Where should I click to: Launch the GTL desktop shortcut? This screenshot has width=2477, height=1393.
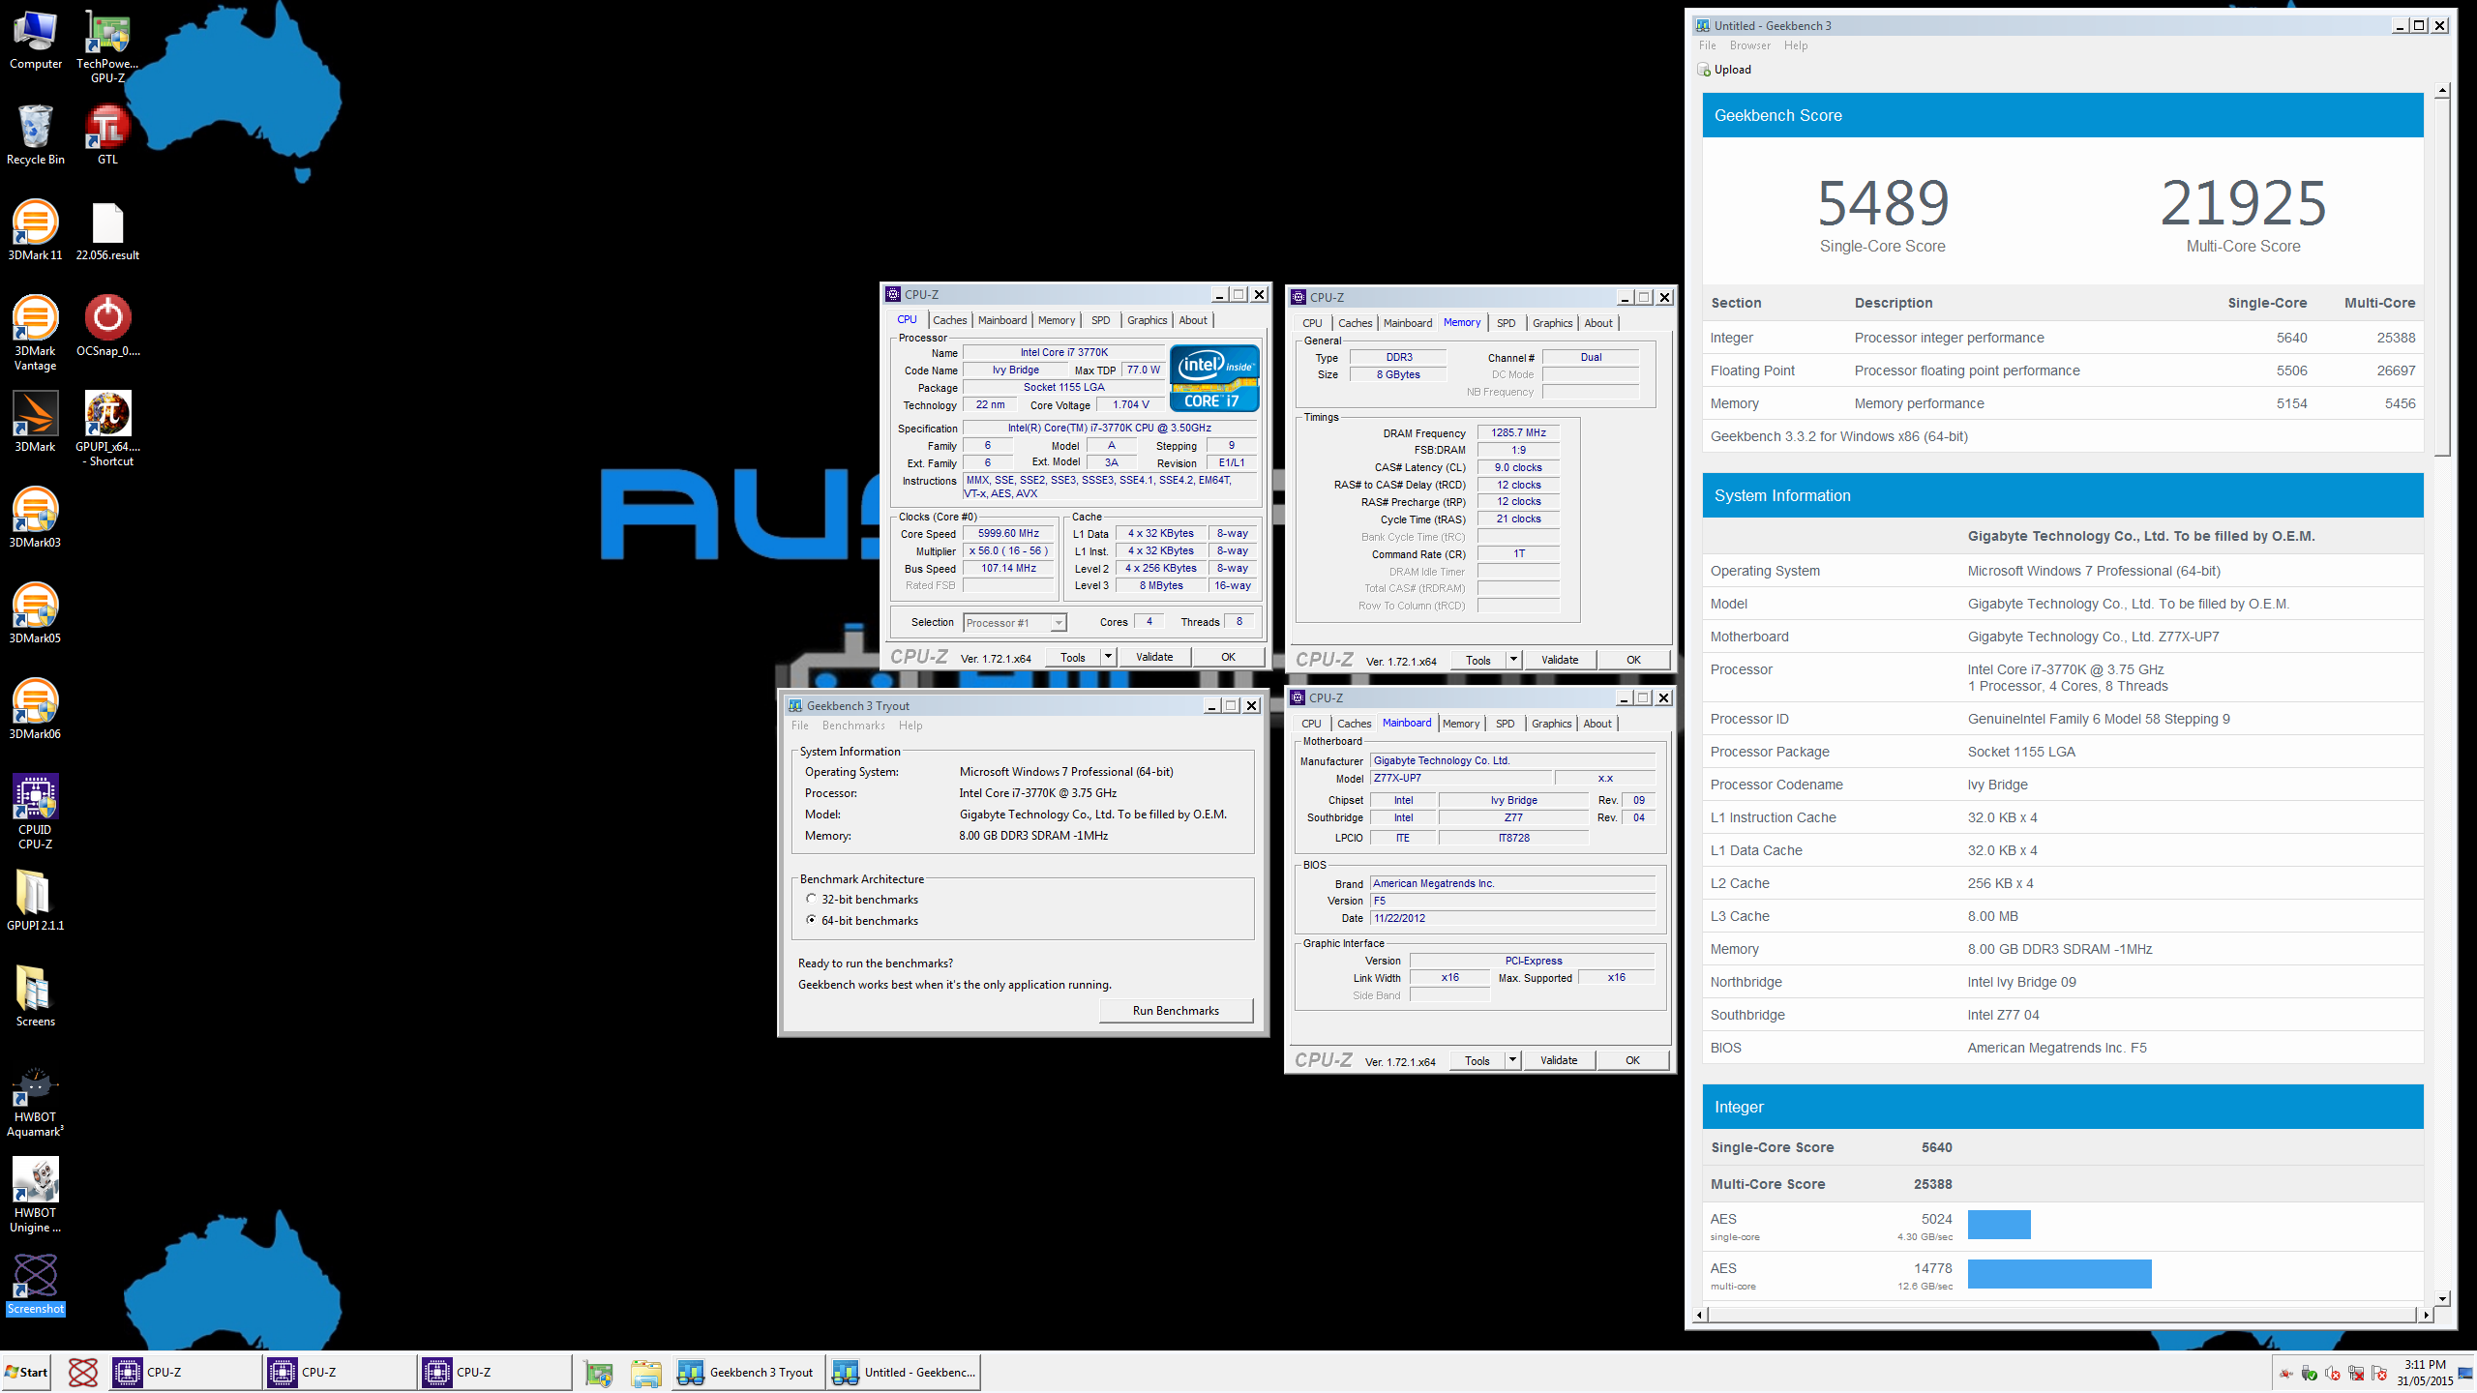[107, 134]
